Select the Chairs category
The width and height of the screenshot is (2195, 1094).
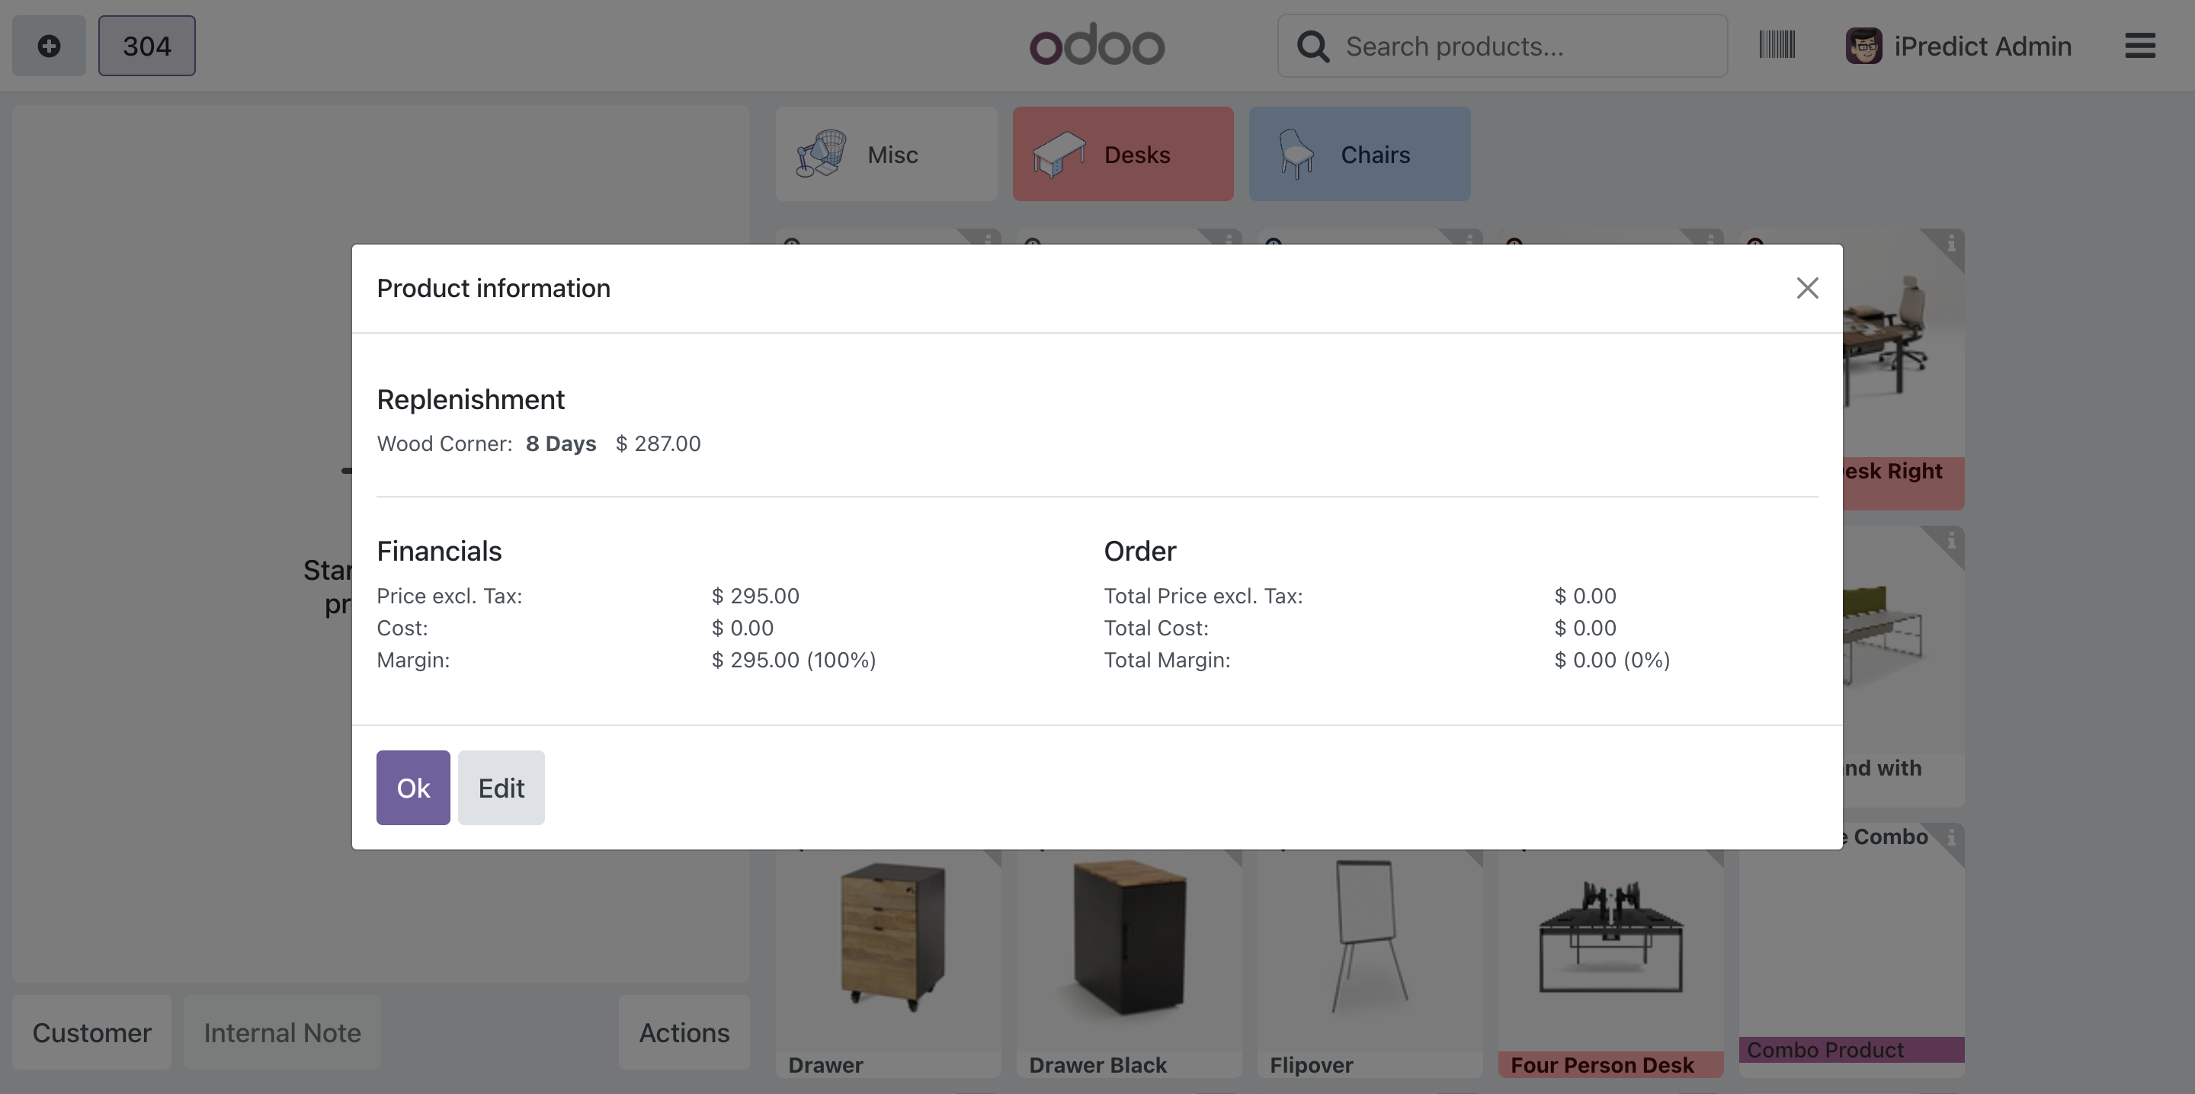point(1359,154)
